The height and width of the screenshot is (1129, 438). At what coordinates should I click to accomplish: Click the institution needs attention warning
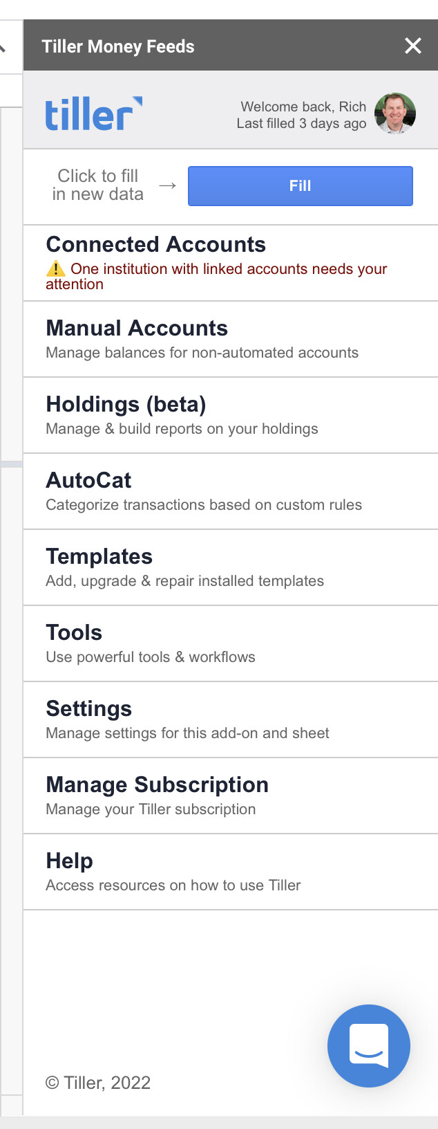tap(228, 270)
